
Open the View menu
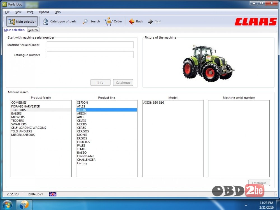18,12
